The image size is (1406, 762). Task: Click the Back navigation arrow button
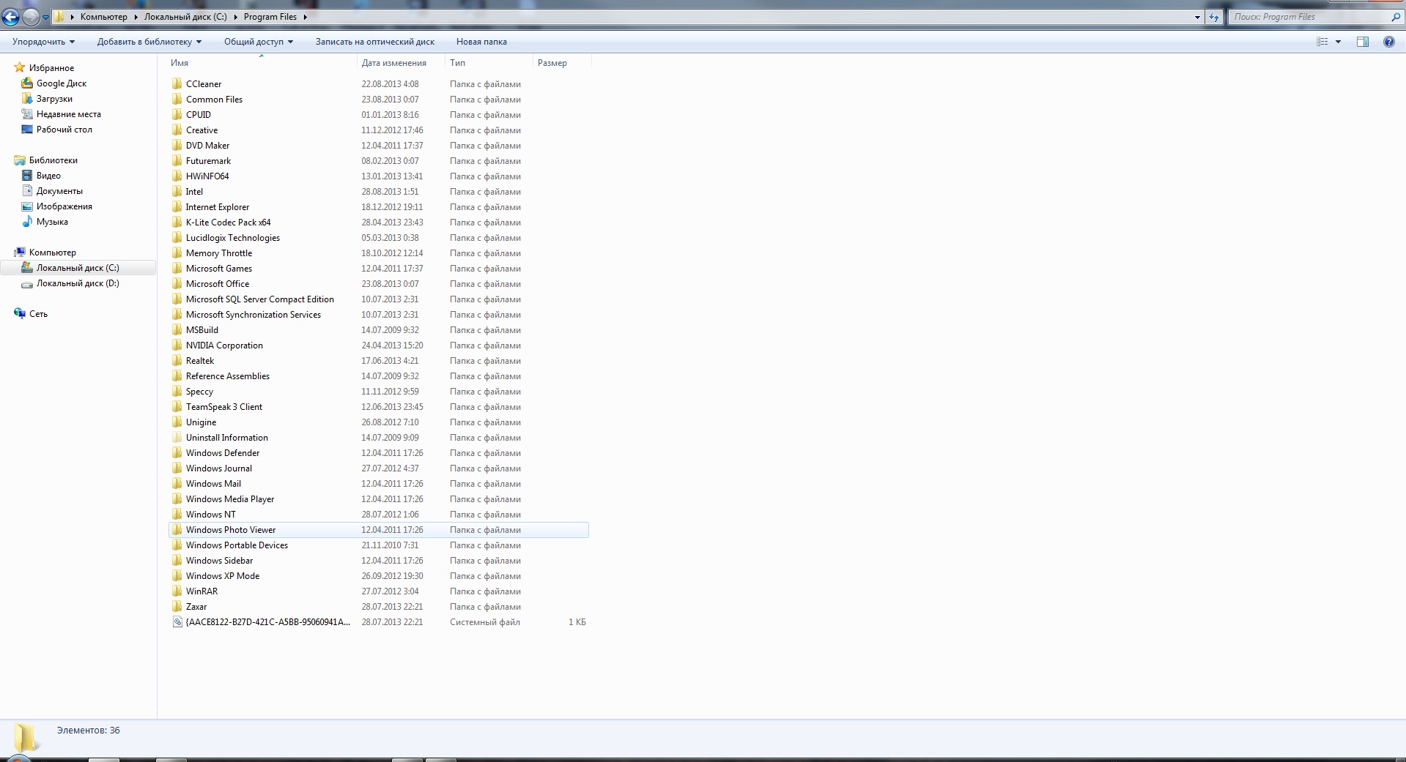click(10, 17)
